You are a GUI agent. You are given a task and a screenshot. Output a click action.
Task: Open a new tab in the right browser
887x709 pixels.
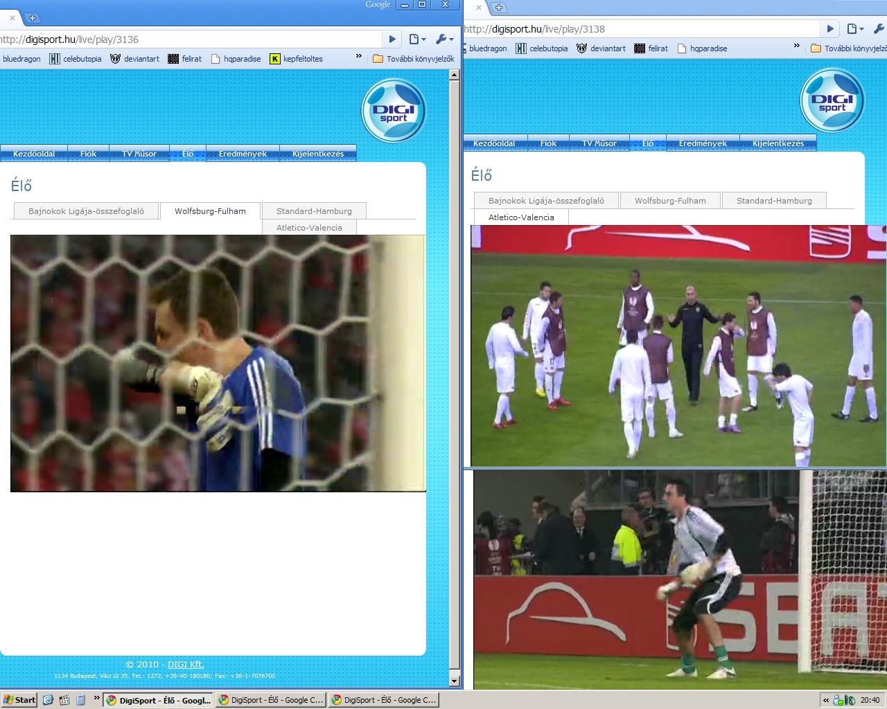(x=498, y=8)
